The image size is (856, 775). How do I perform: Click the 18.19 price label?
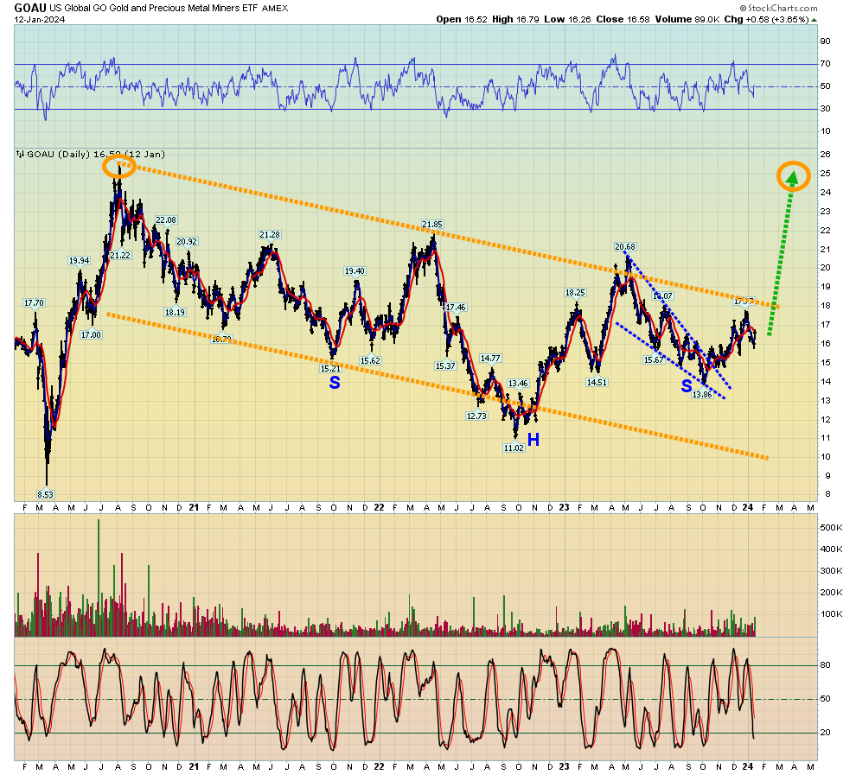click(x=175, y=313)
